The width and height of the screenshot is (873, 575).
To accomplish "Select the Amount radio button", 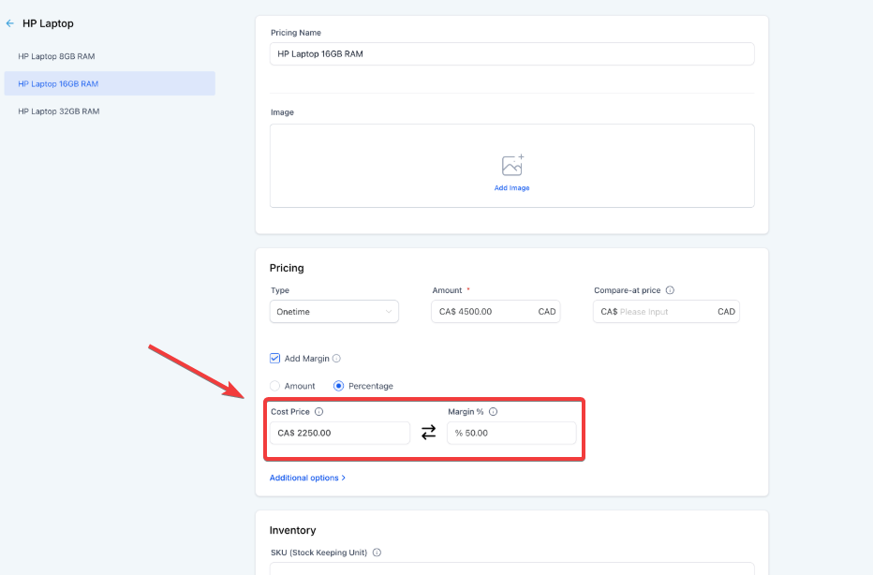I will click(x=275, y=386).
